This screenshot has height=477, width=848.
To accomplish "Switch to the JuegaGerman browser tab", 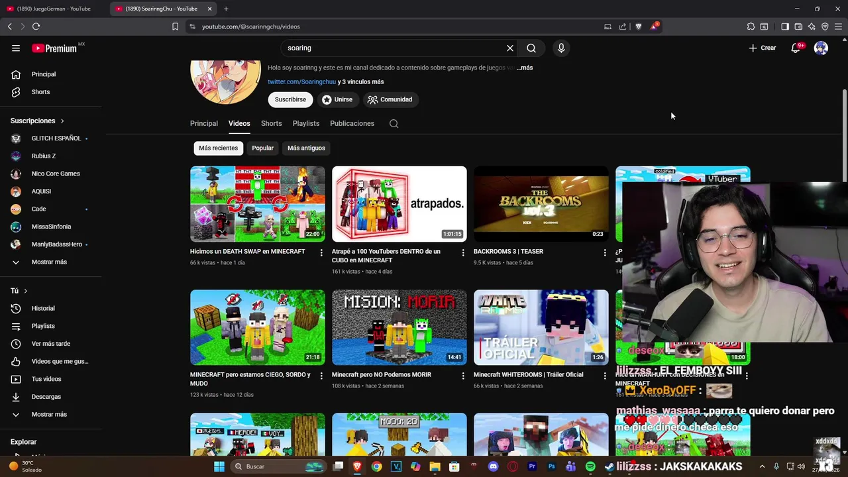I will (54, 9).
